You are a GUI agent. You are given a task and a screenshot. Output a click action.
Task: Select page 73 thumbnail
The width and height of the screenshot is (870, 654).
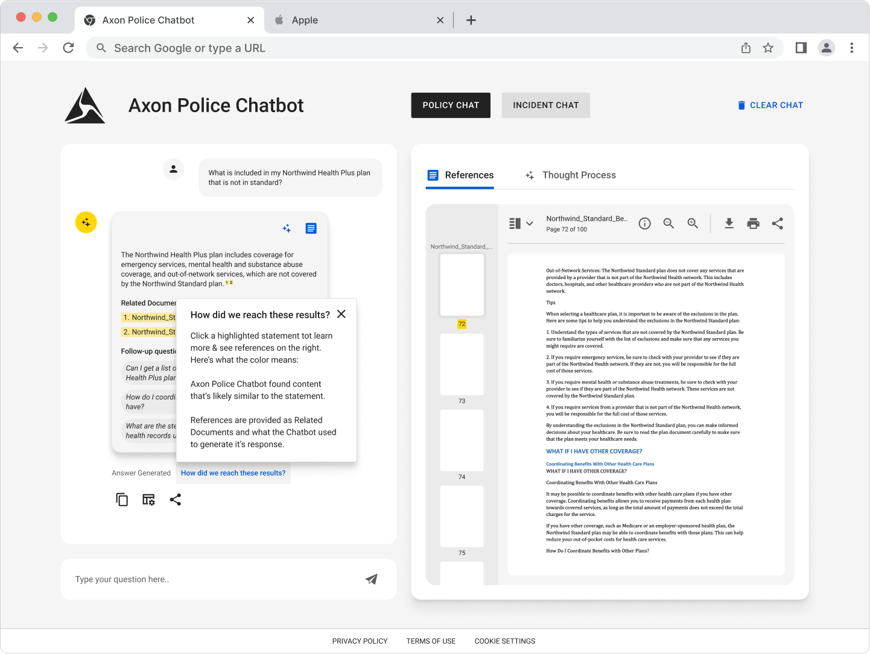(462, 364)
